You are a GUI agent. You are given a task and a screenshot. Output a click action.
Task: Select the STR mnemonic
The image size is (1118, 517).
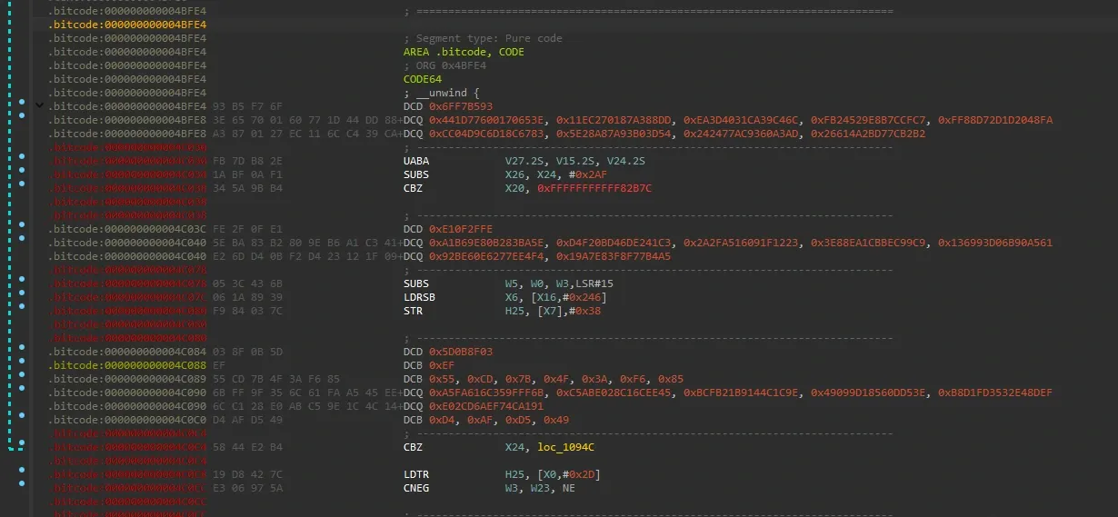tap(413, 311)
